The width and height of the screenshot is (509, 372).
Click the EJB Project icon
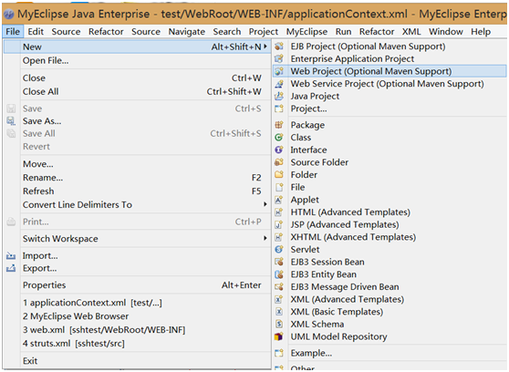point(279,46)
